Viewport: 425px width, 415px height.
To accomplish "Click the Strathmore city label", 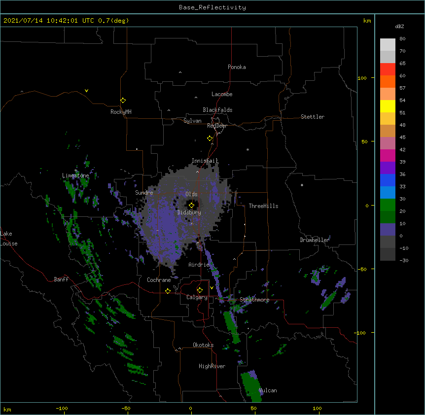I will [x=254, y=300].
